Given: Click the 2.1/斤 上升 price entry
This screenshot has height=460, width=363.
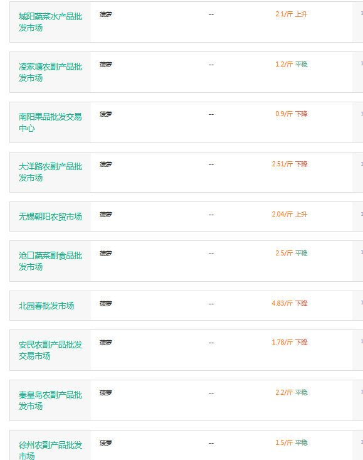Looking at the screenshot, I should click(x=292, y=14).
